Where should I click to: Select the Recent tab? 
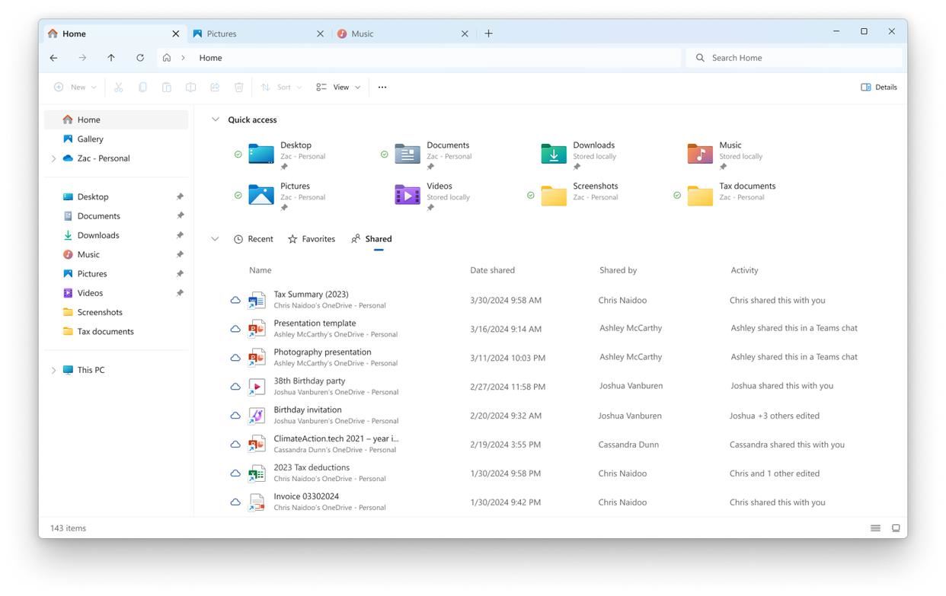[254, 239]
